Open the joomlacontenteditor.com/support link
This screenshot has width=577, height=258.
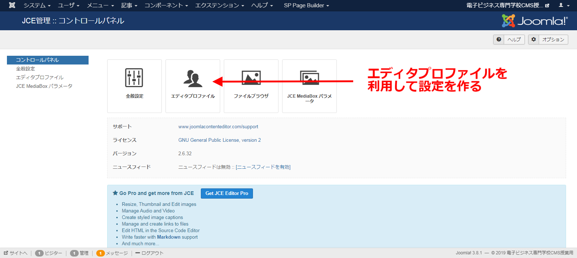218,127
